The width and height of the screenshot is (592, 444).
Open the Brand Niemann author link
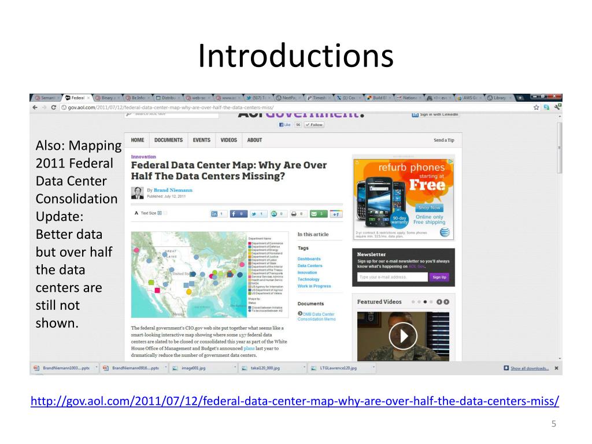click(173, 190)
